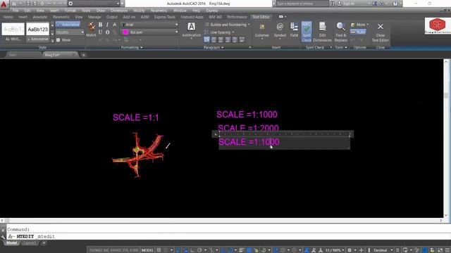This screenshot has height=253, width=451.
Task: Select the default paragraph alignment icon
Action: 206,39
